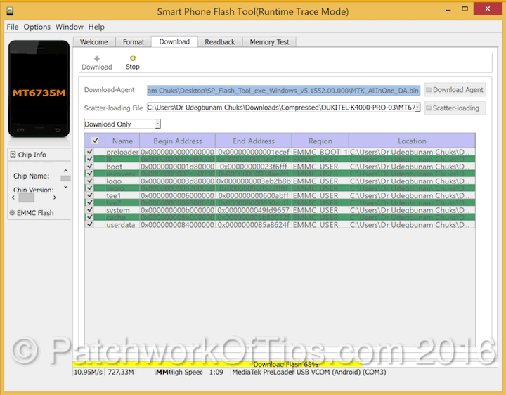This screenshot has width=506, height=395.
Task: Click the Download button label
Action: point(97,67)
